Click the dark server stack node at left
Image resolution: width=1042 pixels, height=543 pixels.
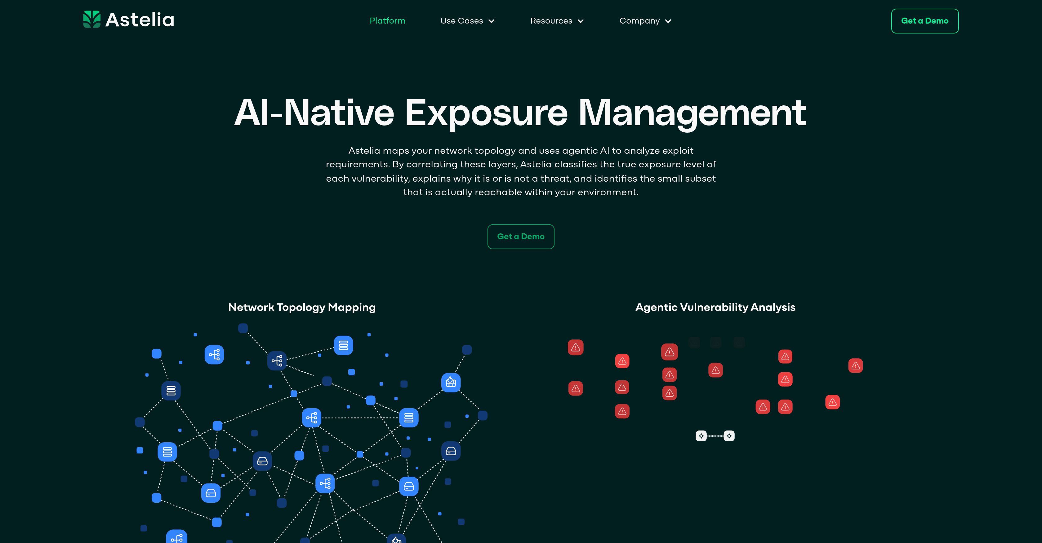tap(171, 391)
